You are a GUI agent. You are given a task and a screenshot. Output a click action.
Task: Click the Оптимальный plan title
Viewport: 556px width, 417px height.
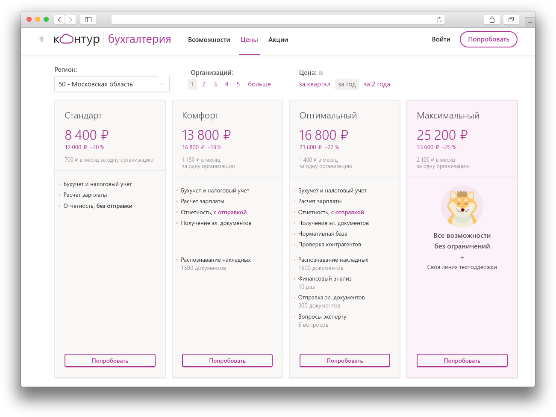[x=328, y=115]
